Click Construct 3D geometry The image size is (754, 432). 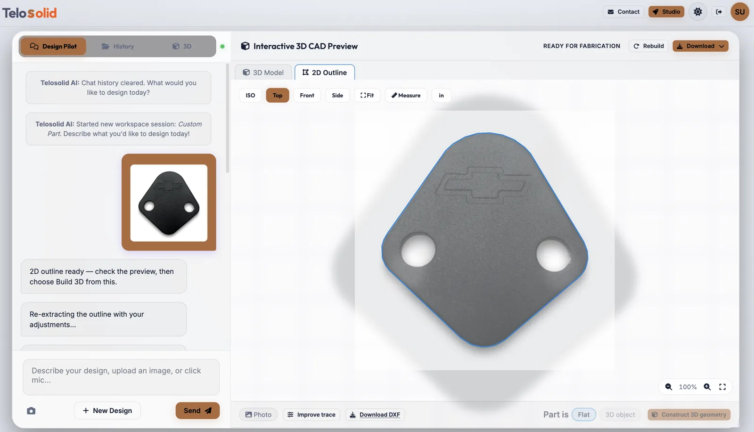[689, 415]
